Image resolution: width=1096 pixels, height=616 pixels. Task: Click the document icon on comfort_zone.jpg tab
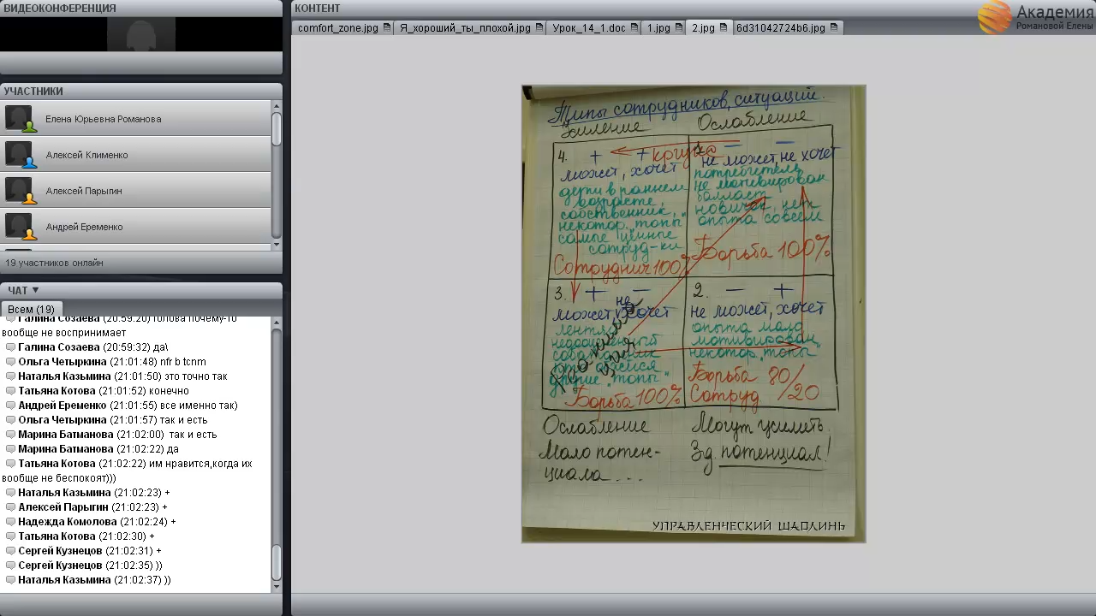pyautogui.click(x=387, y=27)
